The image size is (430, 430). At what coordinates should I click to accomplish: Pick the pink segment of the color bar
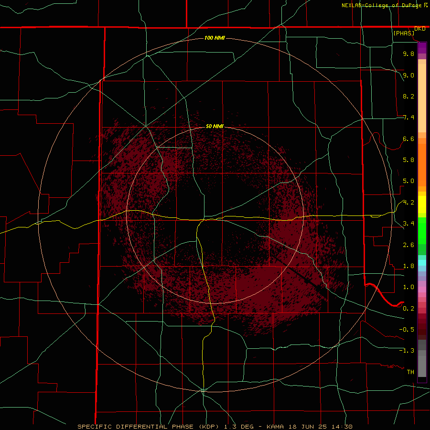click(422, 290)
